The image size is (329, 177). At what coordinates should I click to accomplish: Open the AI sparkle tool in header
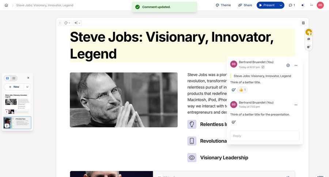pos(302,5)
